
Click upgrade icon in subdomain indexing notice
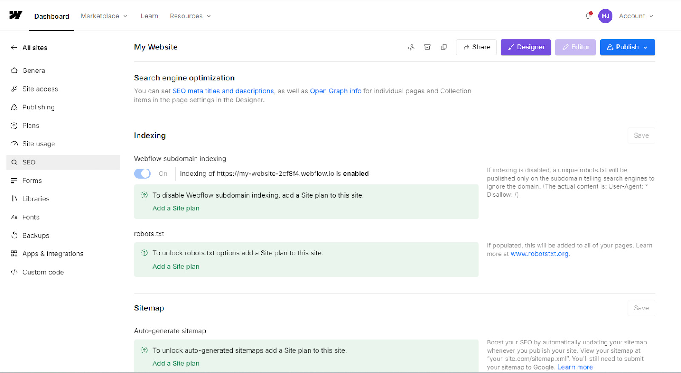(144, 195)
